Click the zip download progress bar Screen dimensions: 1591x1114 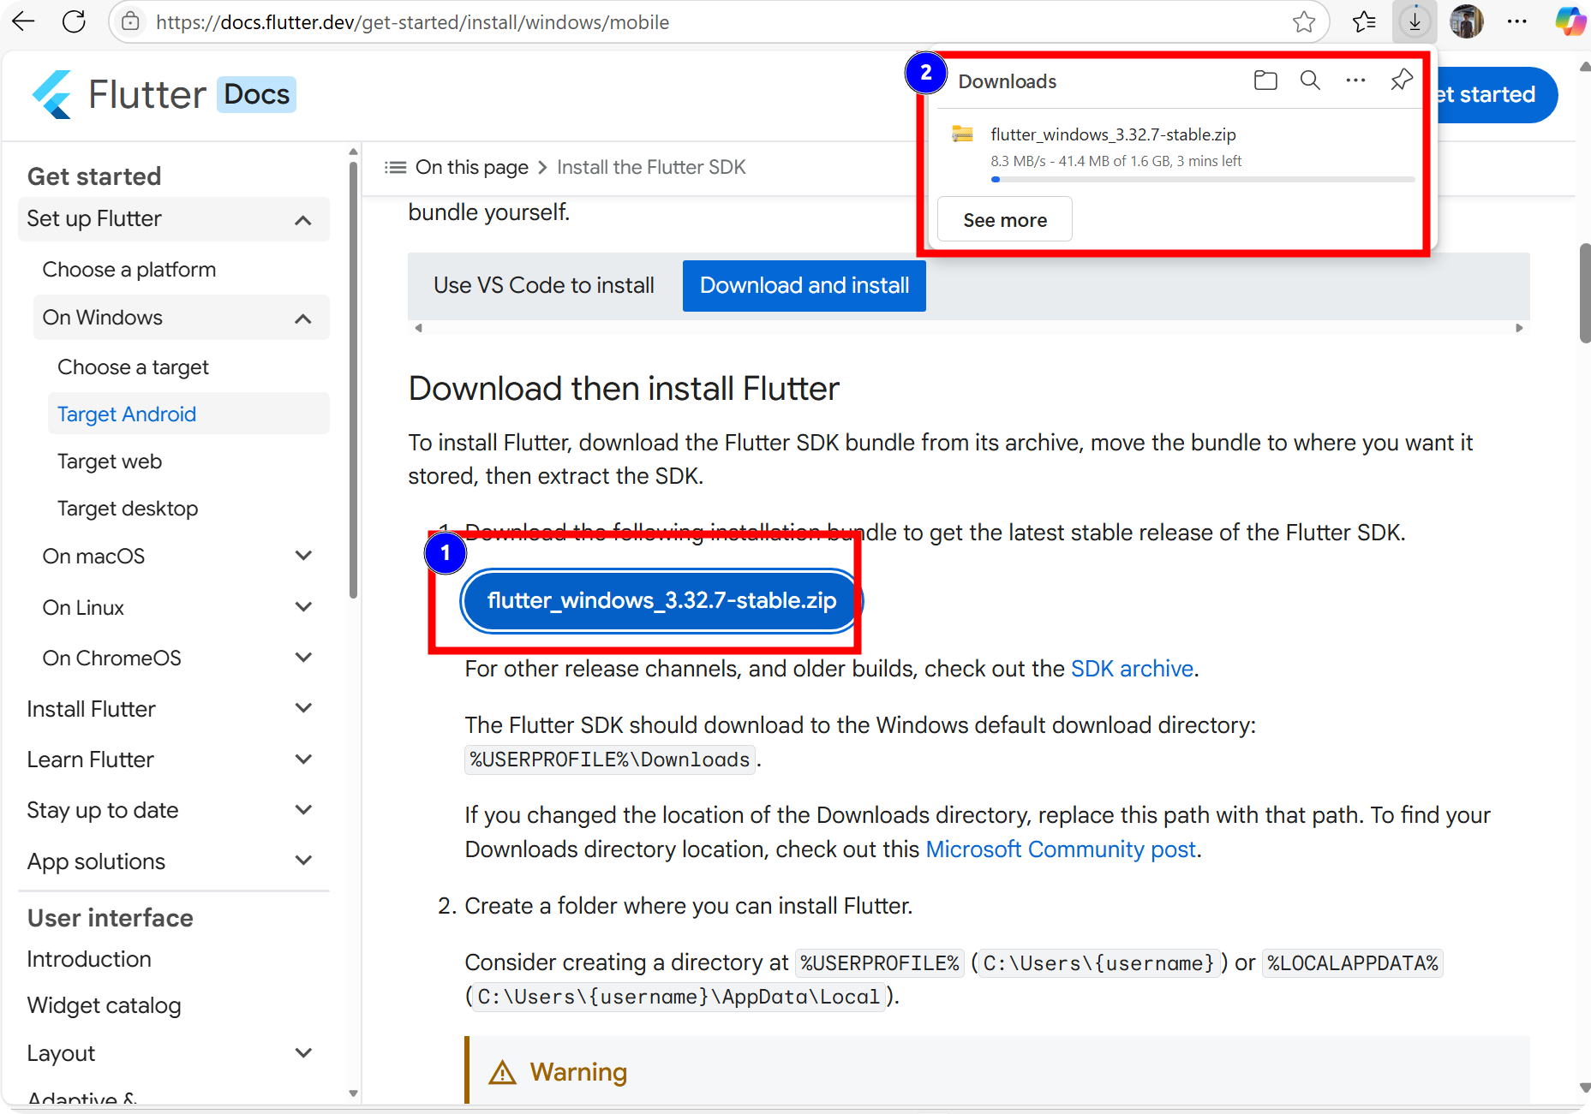(x=1203, y=180)
